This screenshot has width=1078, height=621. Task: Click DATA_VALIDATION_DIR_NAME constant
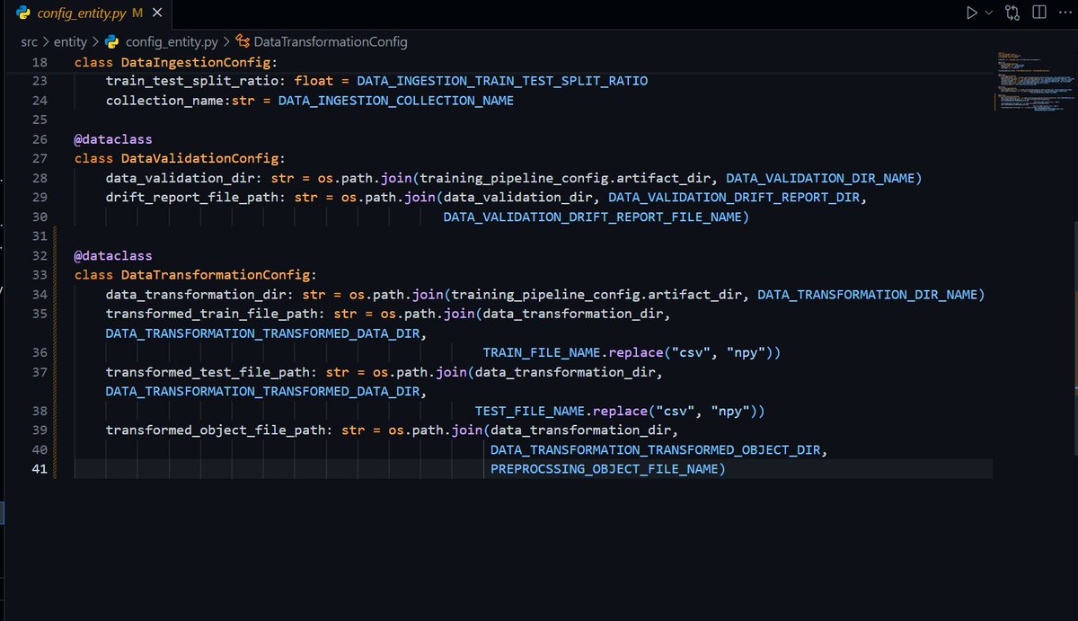819,178
